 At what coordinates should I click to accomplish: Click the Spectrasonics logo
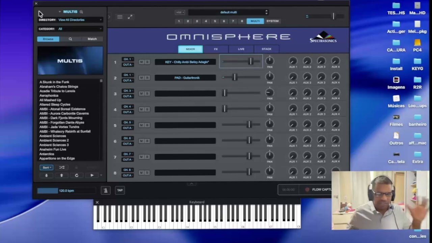click(x=323, y=37)
